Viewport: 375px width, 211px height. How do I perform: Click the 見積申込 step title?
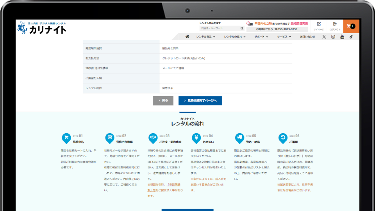click(78, 142)
